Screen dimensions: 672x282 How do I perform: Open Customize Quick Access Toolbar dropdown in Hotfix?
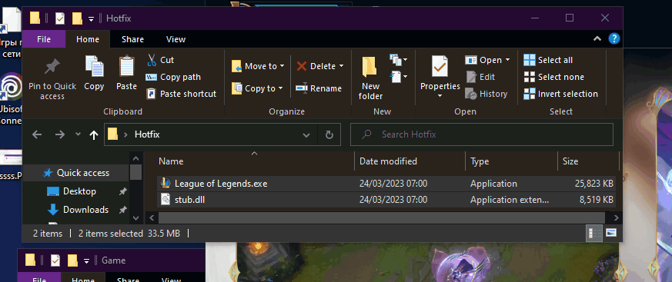(91, 18)
